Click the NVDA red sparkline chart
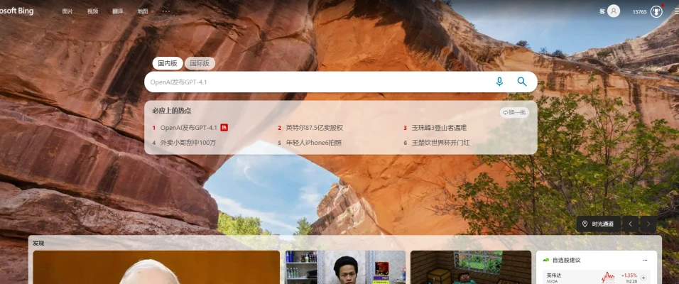679x284 pixels. point(608,278)
